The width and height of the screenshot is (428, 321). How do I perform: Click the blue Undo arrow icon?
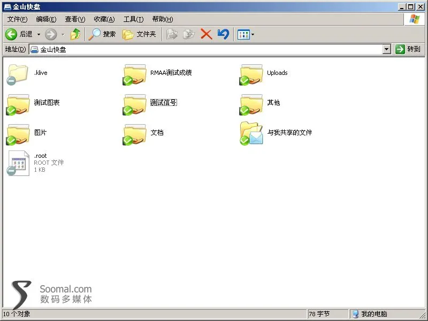point(223,34)
